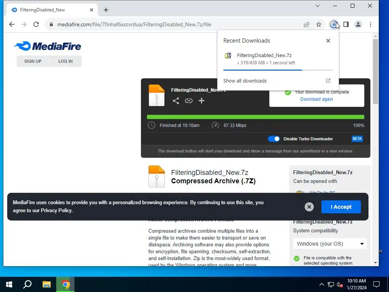Click the plus icon to save file

coord(201,100)
